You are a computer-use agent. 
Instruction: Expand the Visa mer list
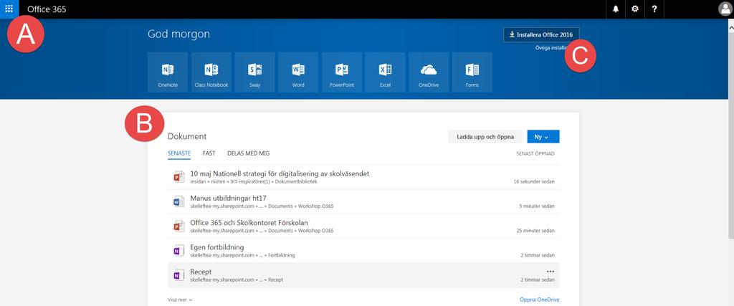pyautogui.click(x=180, y=300)
